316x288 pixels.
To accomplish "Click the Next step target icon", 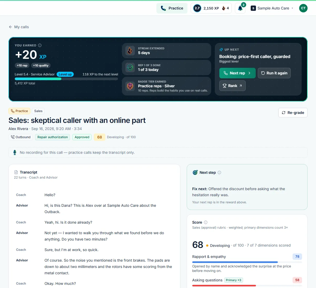I will coord(195,172).
